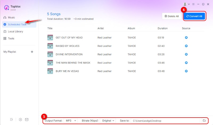Click the Convert All button
The image size is (213, 125).
tap(194, 16)
